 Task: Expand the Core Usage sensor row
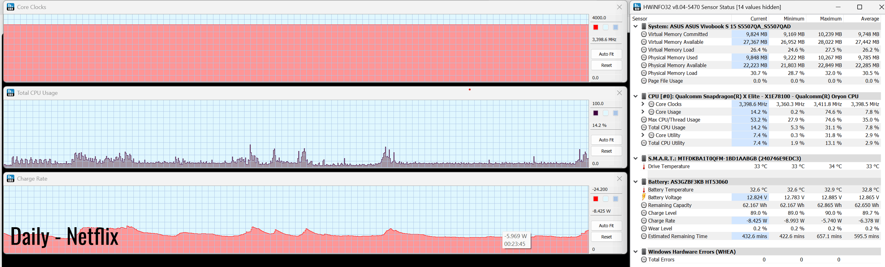[x=643, y=112]
